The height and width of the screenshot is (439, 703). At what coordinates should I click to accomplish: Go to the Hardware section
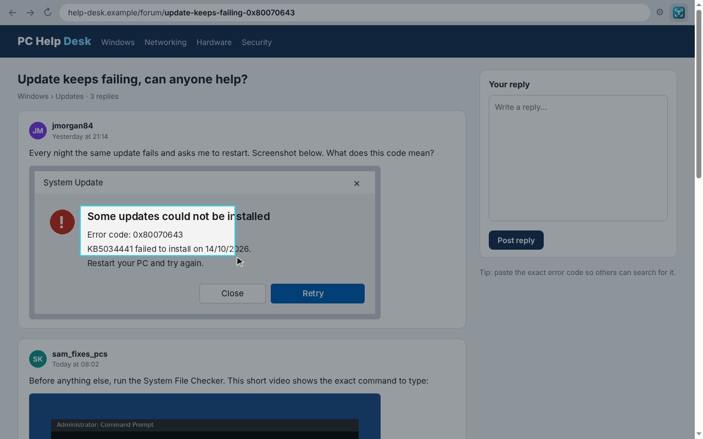click(x=214, y=42)
